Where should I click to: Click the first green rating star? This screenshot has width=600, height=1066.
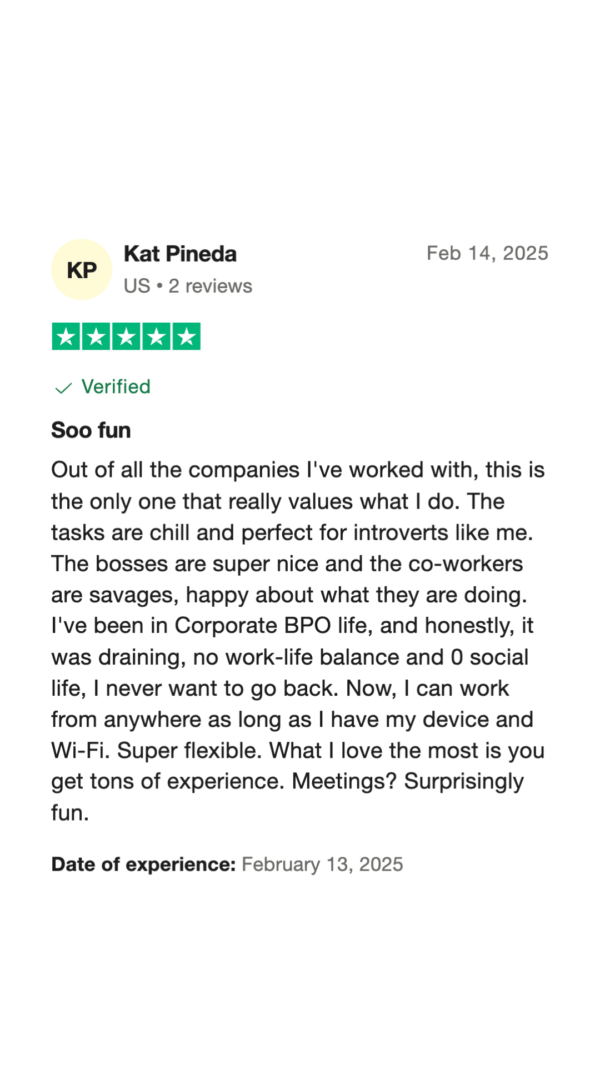coord(66,336)
